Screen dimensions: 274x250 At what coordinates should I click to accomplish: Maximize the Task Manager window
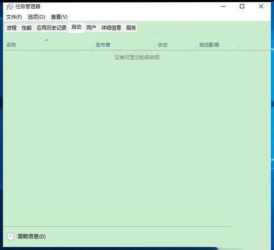tap(242, 7)
